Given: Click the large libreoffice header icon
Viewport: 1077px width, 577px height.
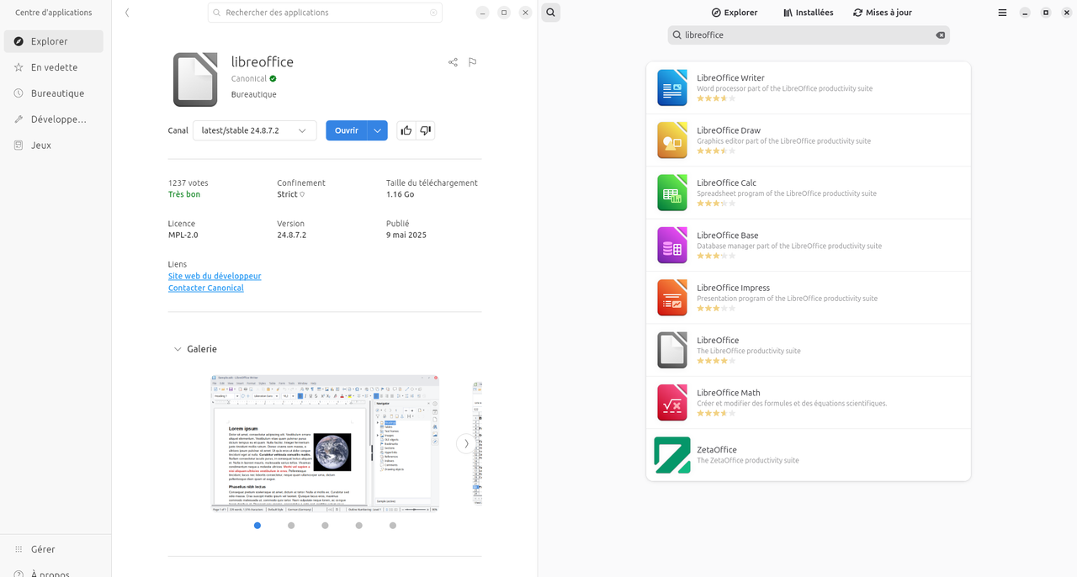Looking at the screenshot, I should coord(195,80).
